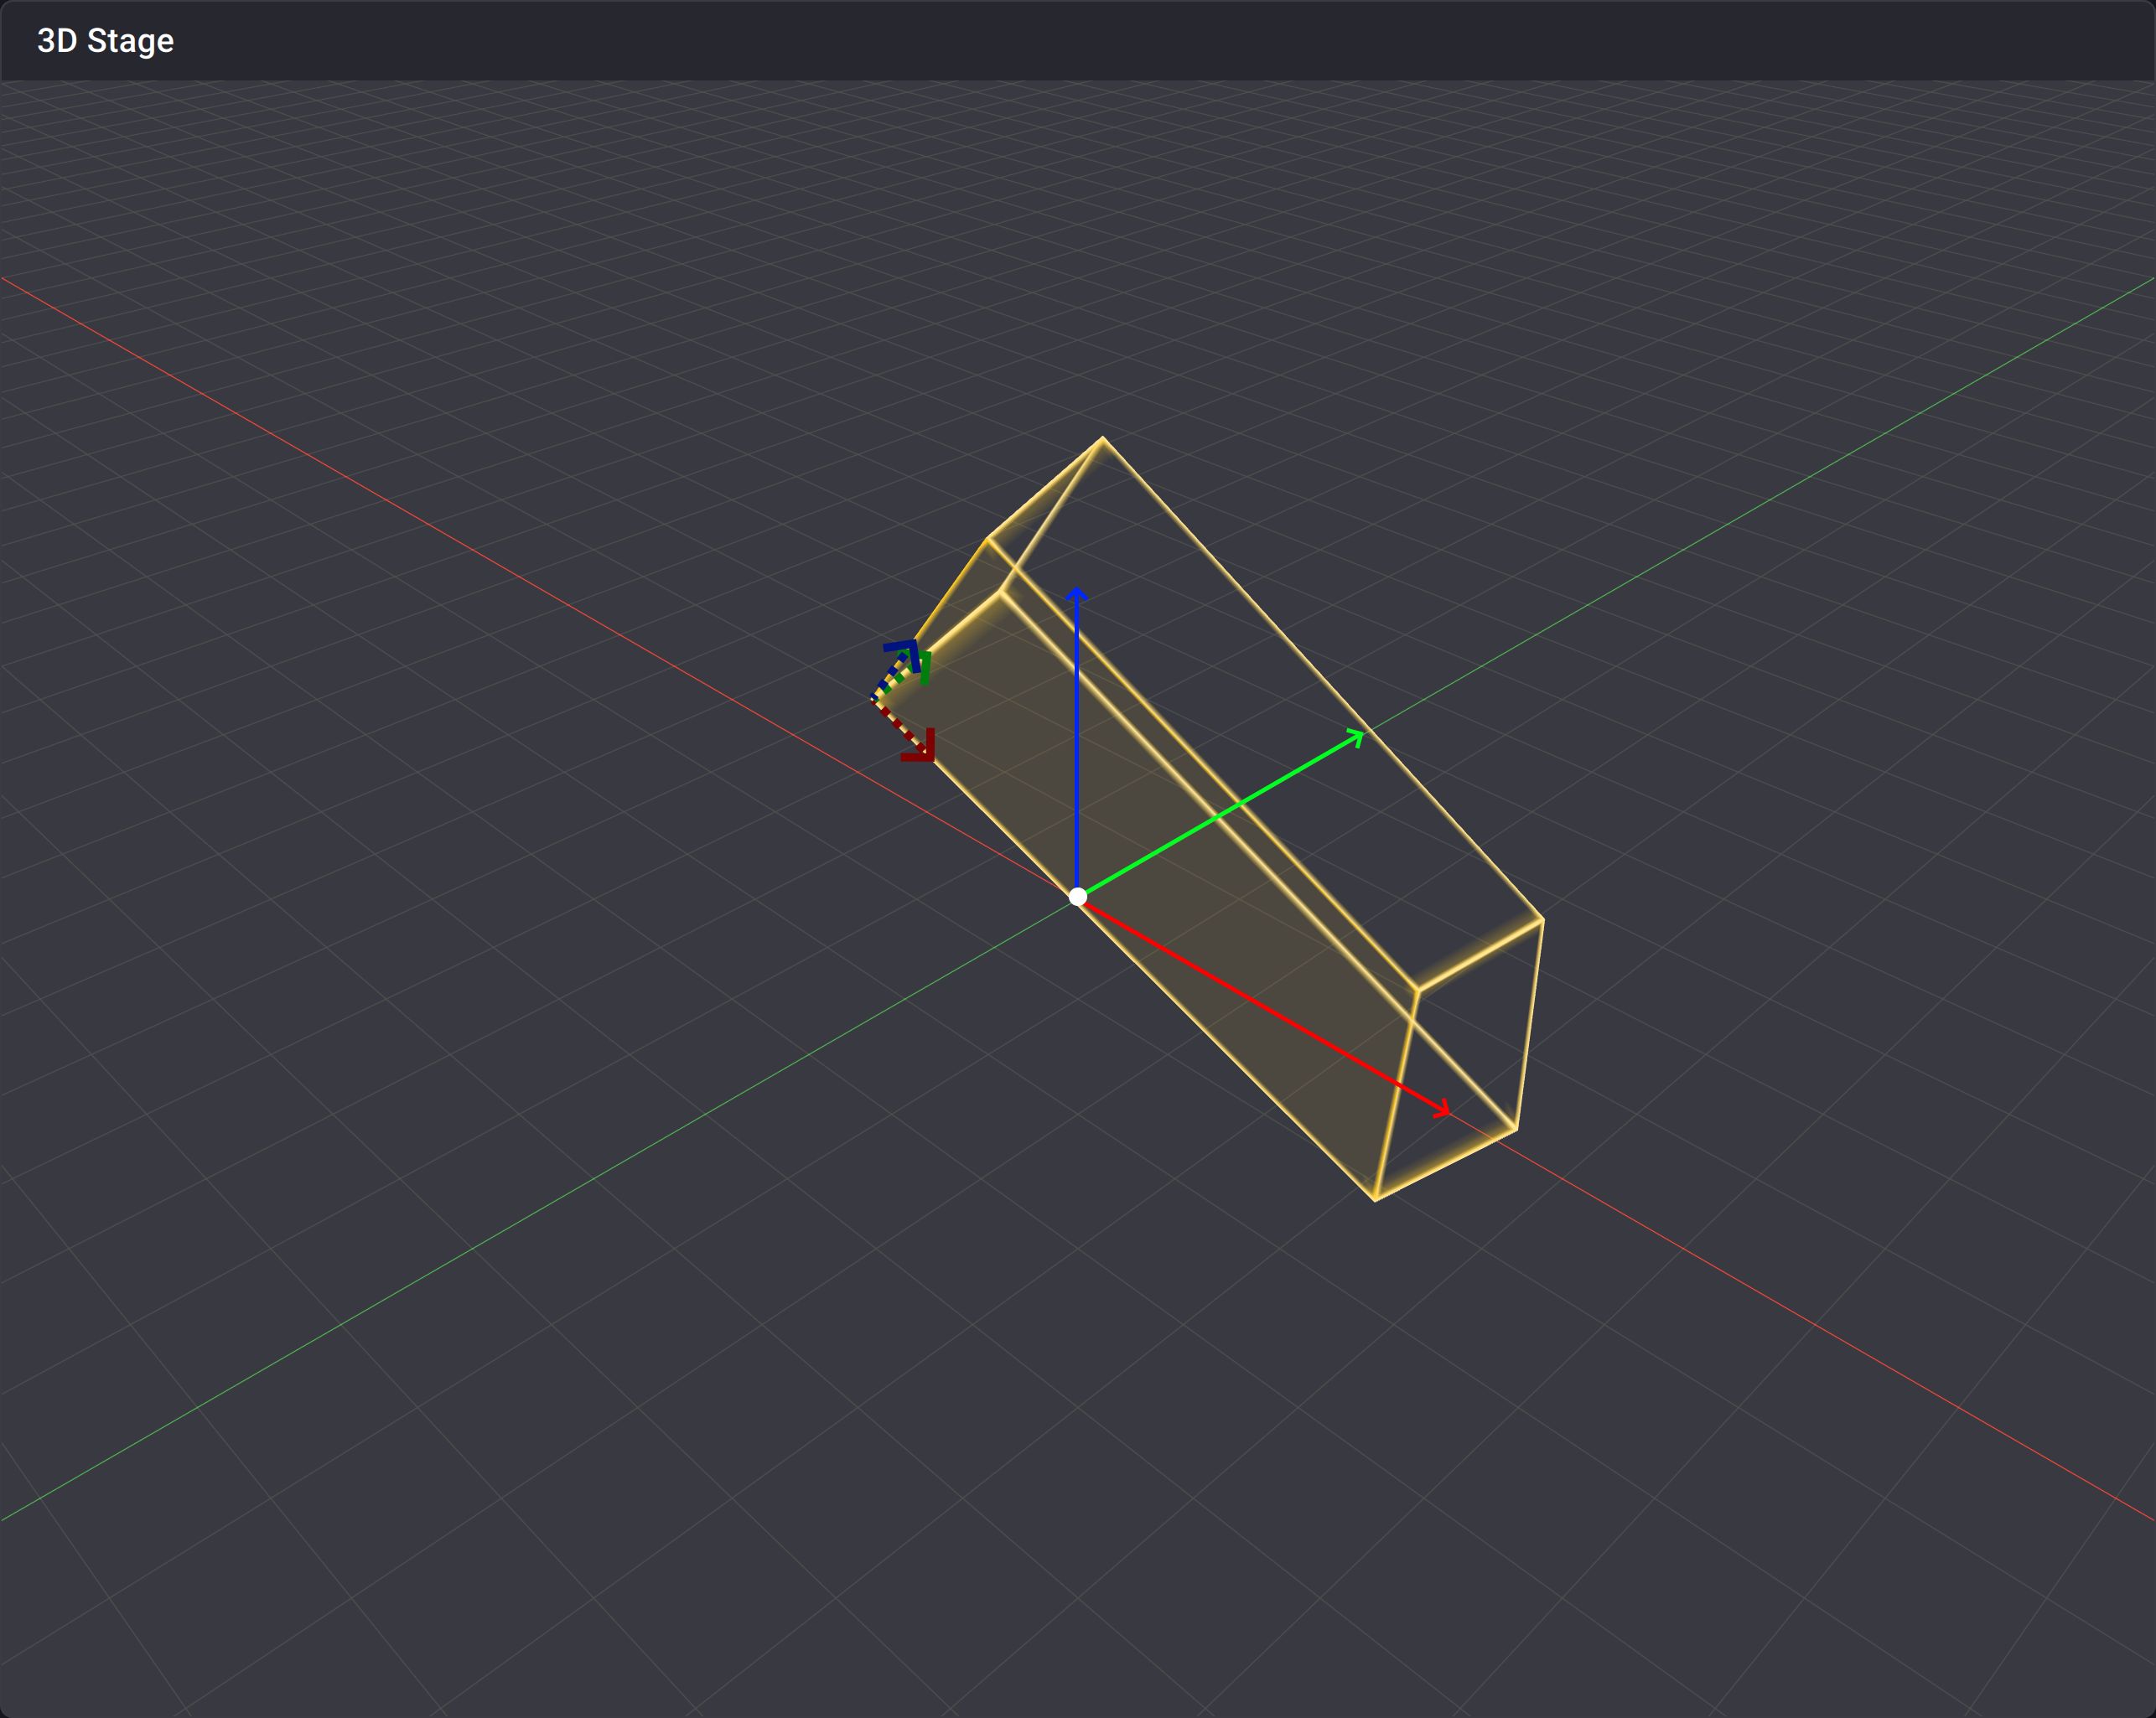
Task: Click the box's long top edge from apex to right corner
Action: tap(1322, 677)
